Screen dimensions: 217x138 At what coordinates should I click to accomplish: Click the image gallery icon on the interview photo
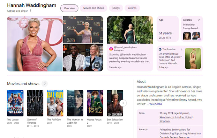coord(97,66)
